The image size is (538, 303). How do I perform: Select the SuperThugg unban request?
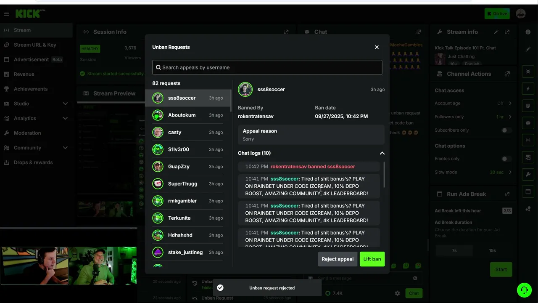[x=188, y=184]
